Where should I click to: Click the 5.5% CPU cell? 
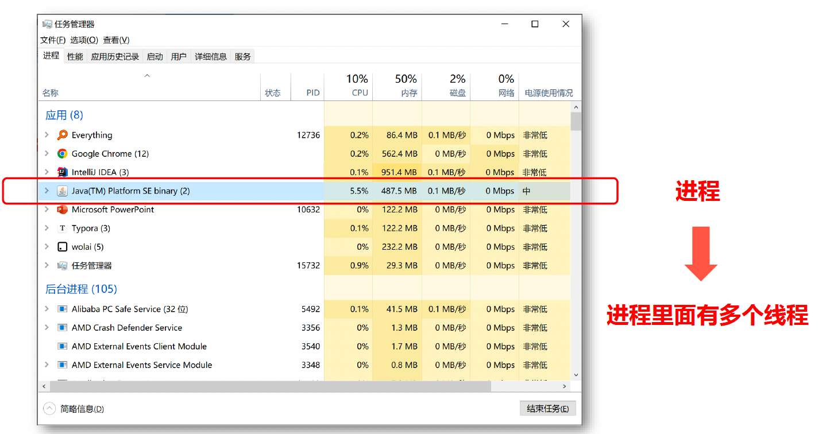coord(348,191)
